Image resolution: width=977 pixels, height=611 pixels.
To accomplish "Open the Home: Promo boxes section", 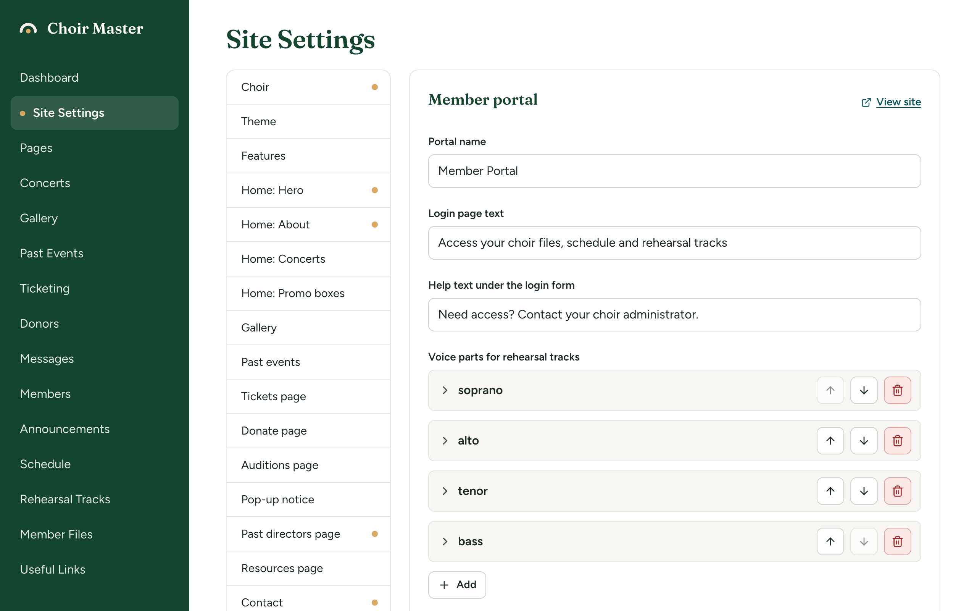I will pyautogui.click(x=308, y=293).
